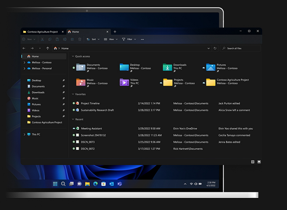
Task: Open the Sort dropdown
Action: point(93,40)
